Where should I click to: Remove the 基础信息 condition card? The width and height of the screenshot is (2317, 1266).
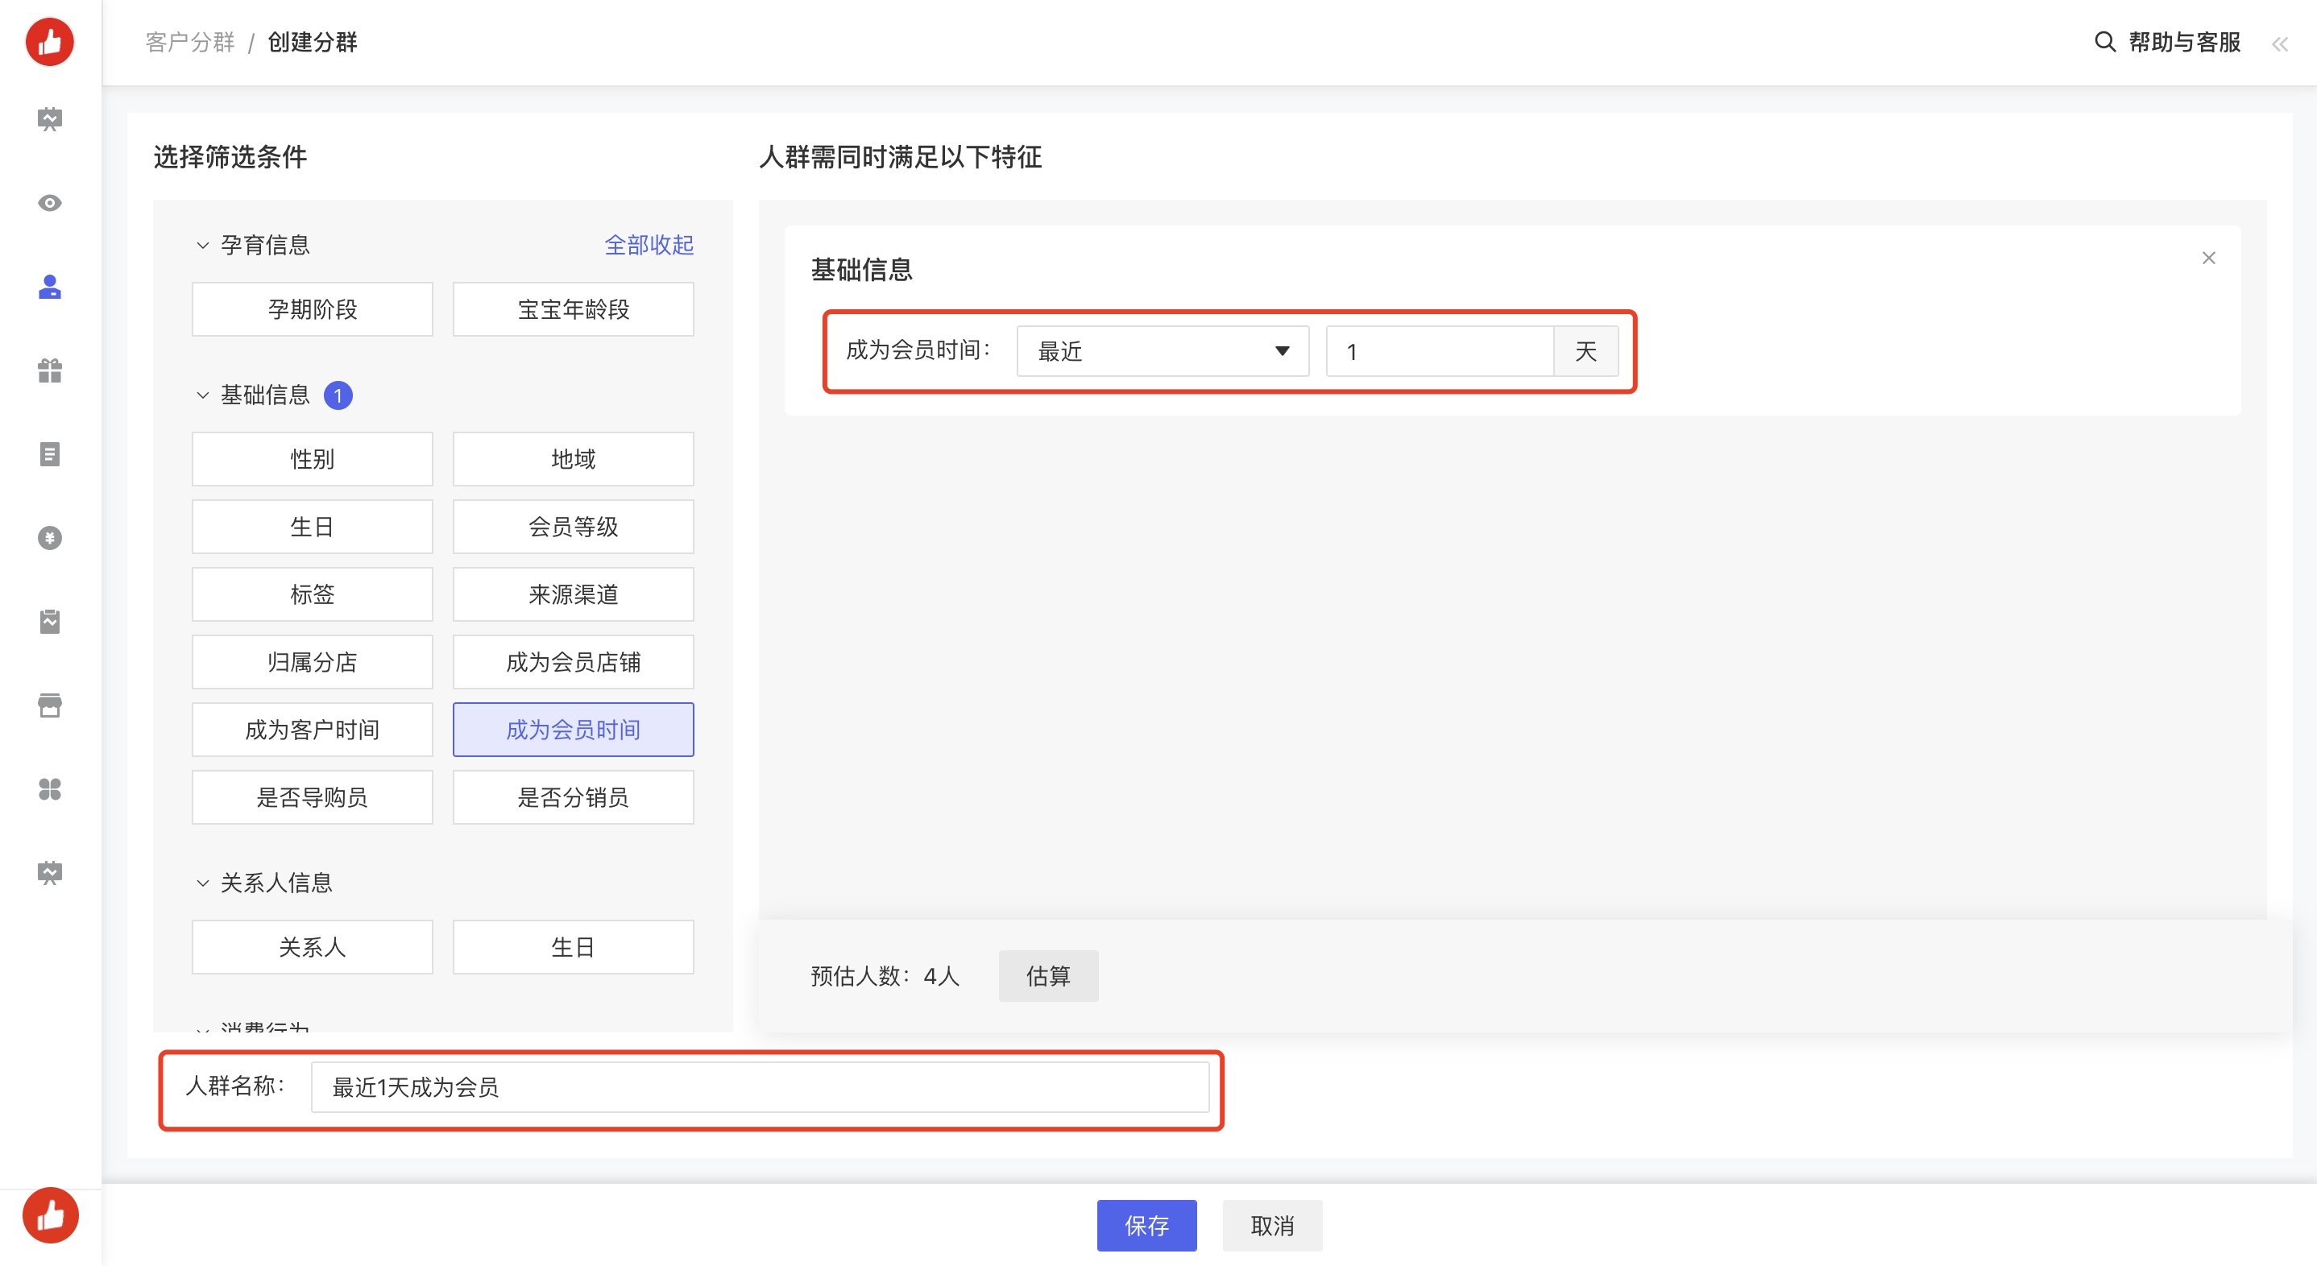[2208, 258]
